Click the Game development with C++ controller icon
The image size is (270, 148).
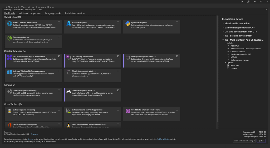pos(68,92)
